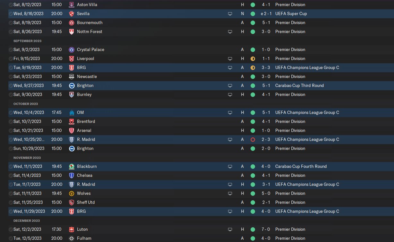Select the DECEMBER 2023 month header
The image size is (394, 242).
pyautogui.click(x=27, y=221)
